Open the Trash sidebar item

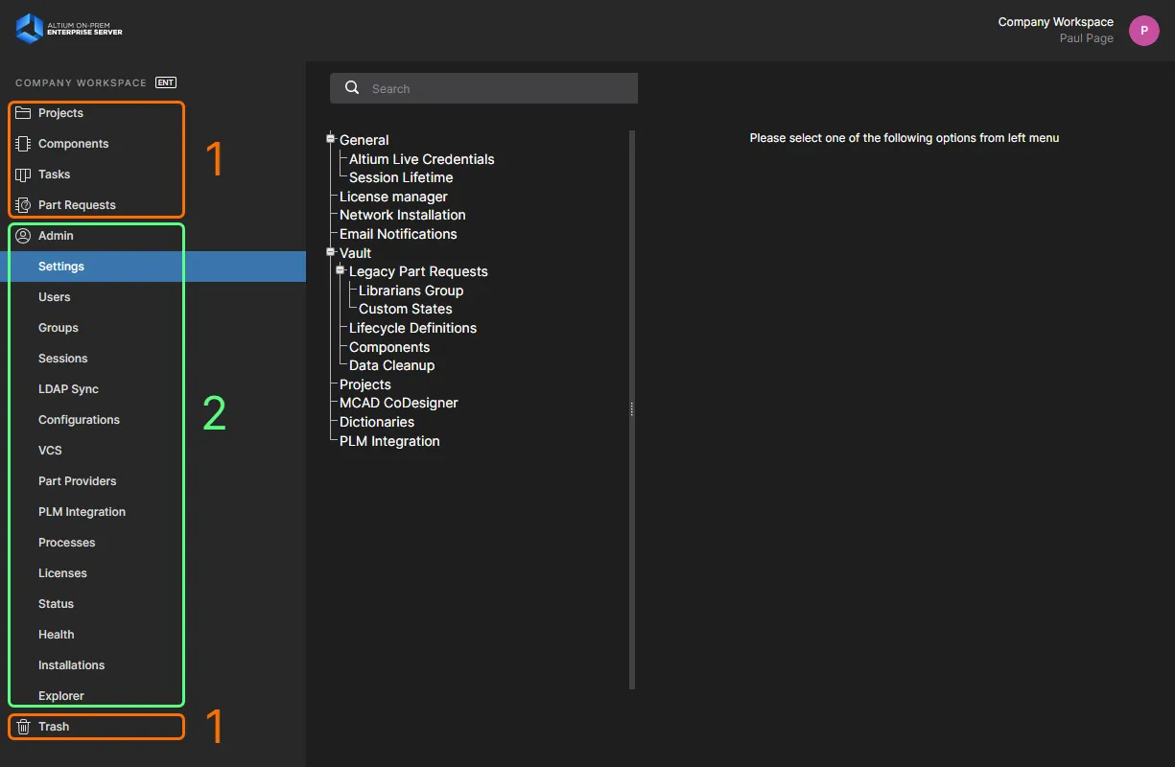click(153, 727)
